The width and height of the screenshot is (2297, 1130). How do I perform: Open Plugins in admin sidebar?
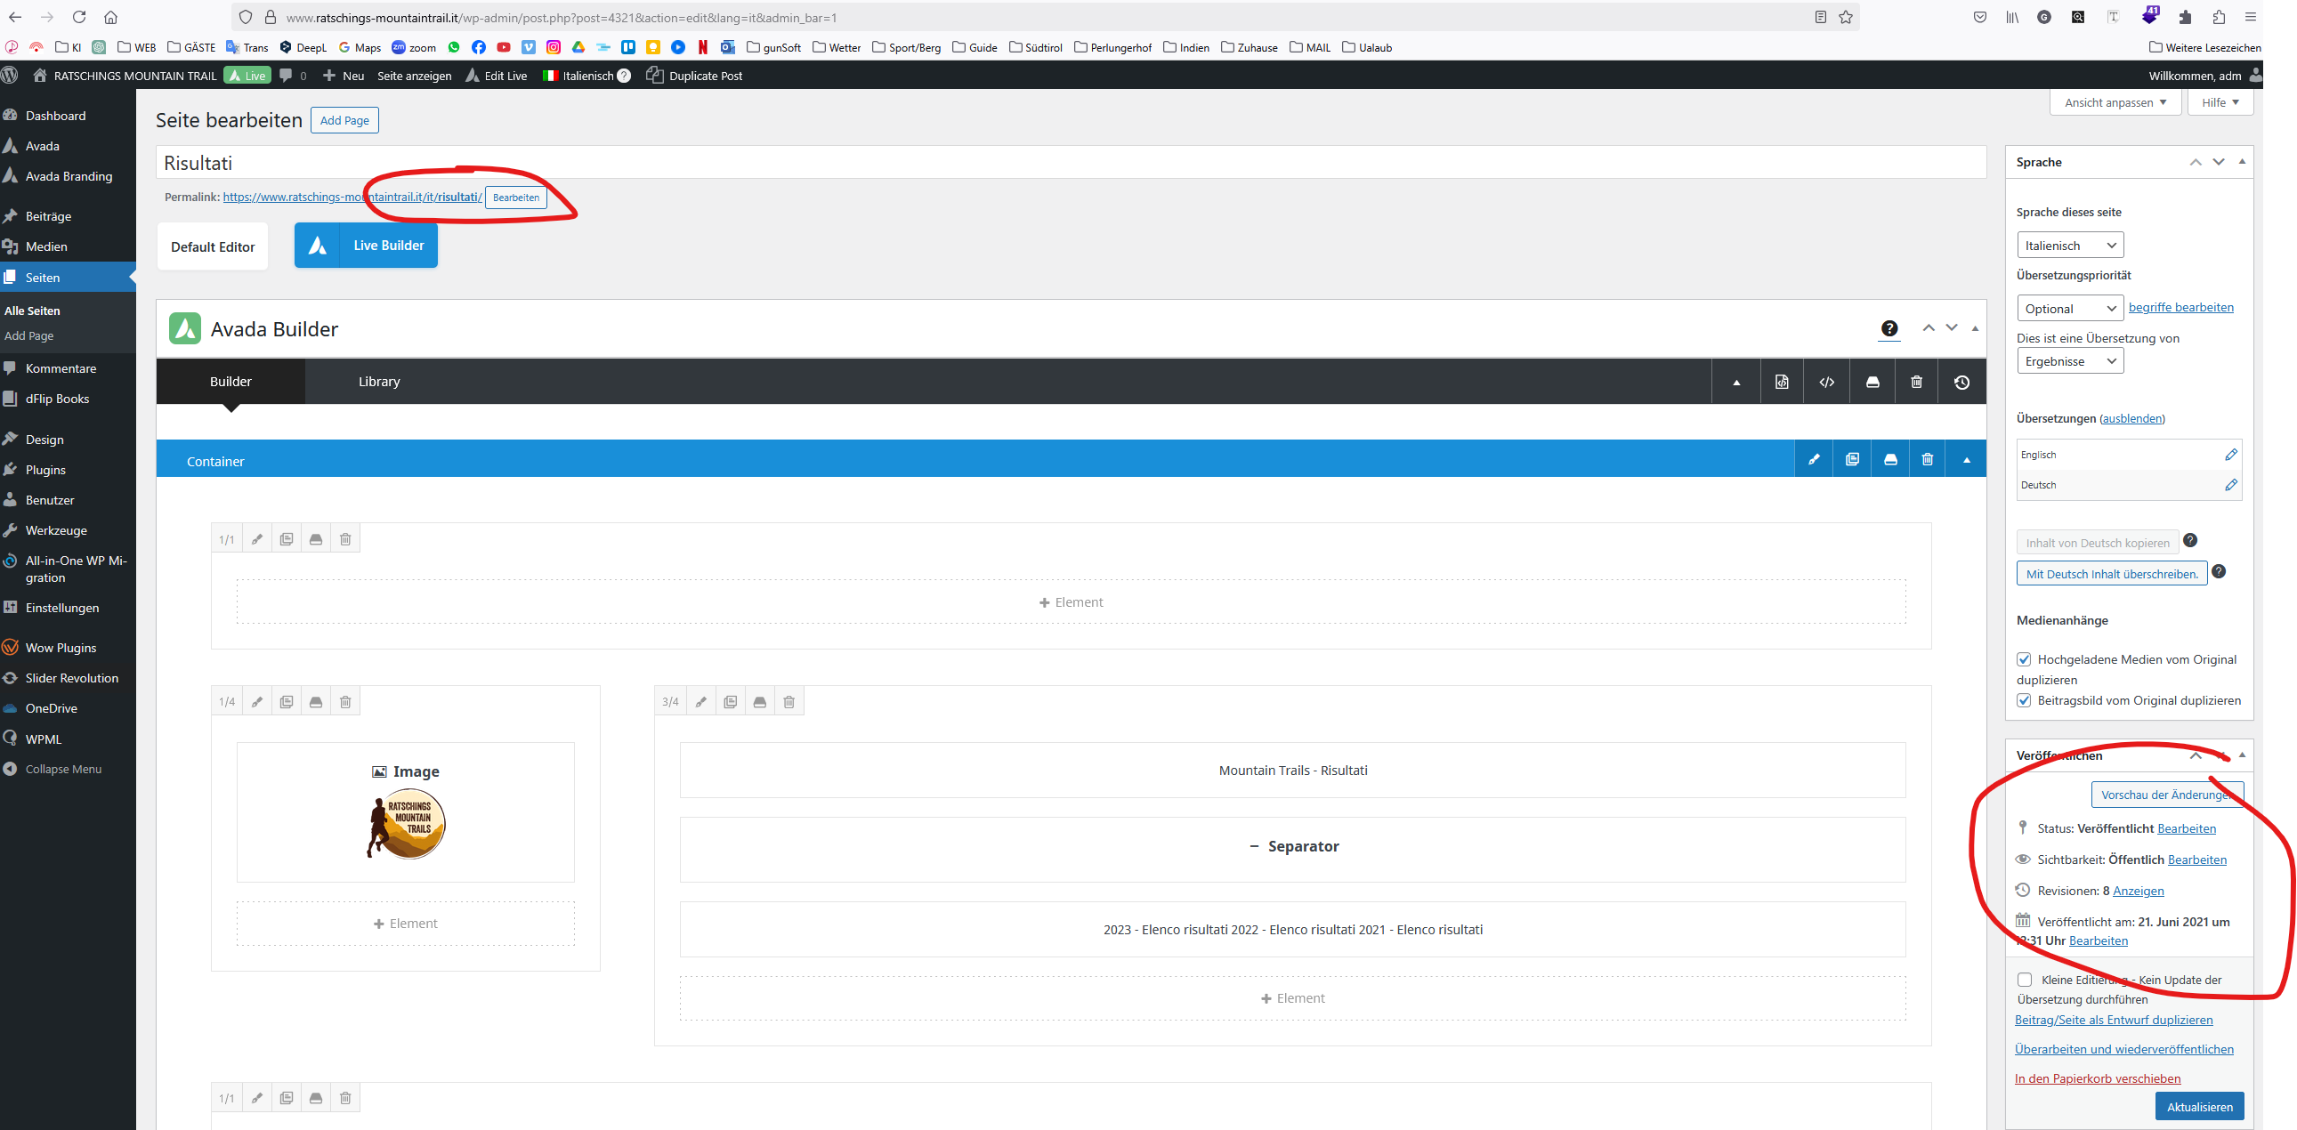point(45,470)
